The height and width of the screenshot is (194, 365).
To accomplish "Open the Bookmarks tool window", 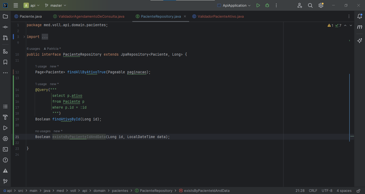I will pos(5,62).
